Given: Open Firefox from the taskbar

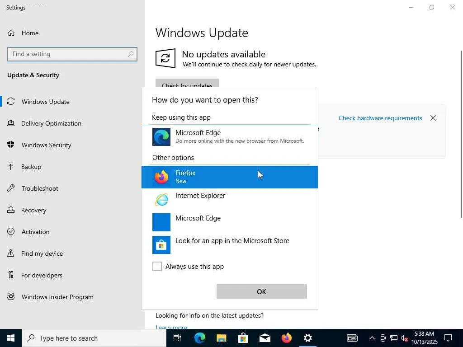Looking at the screenshot, I should [286, 338].
